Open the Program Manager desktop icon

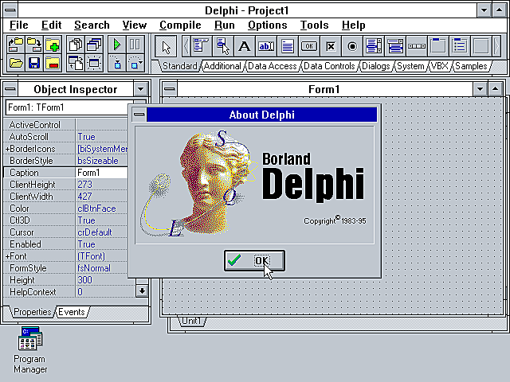tap(30, 350)
